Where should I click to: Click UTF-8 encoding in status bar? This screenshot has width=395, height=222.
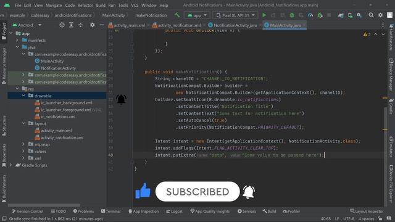(x=349, y=219)
